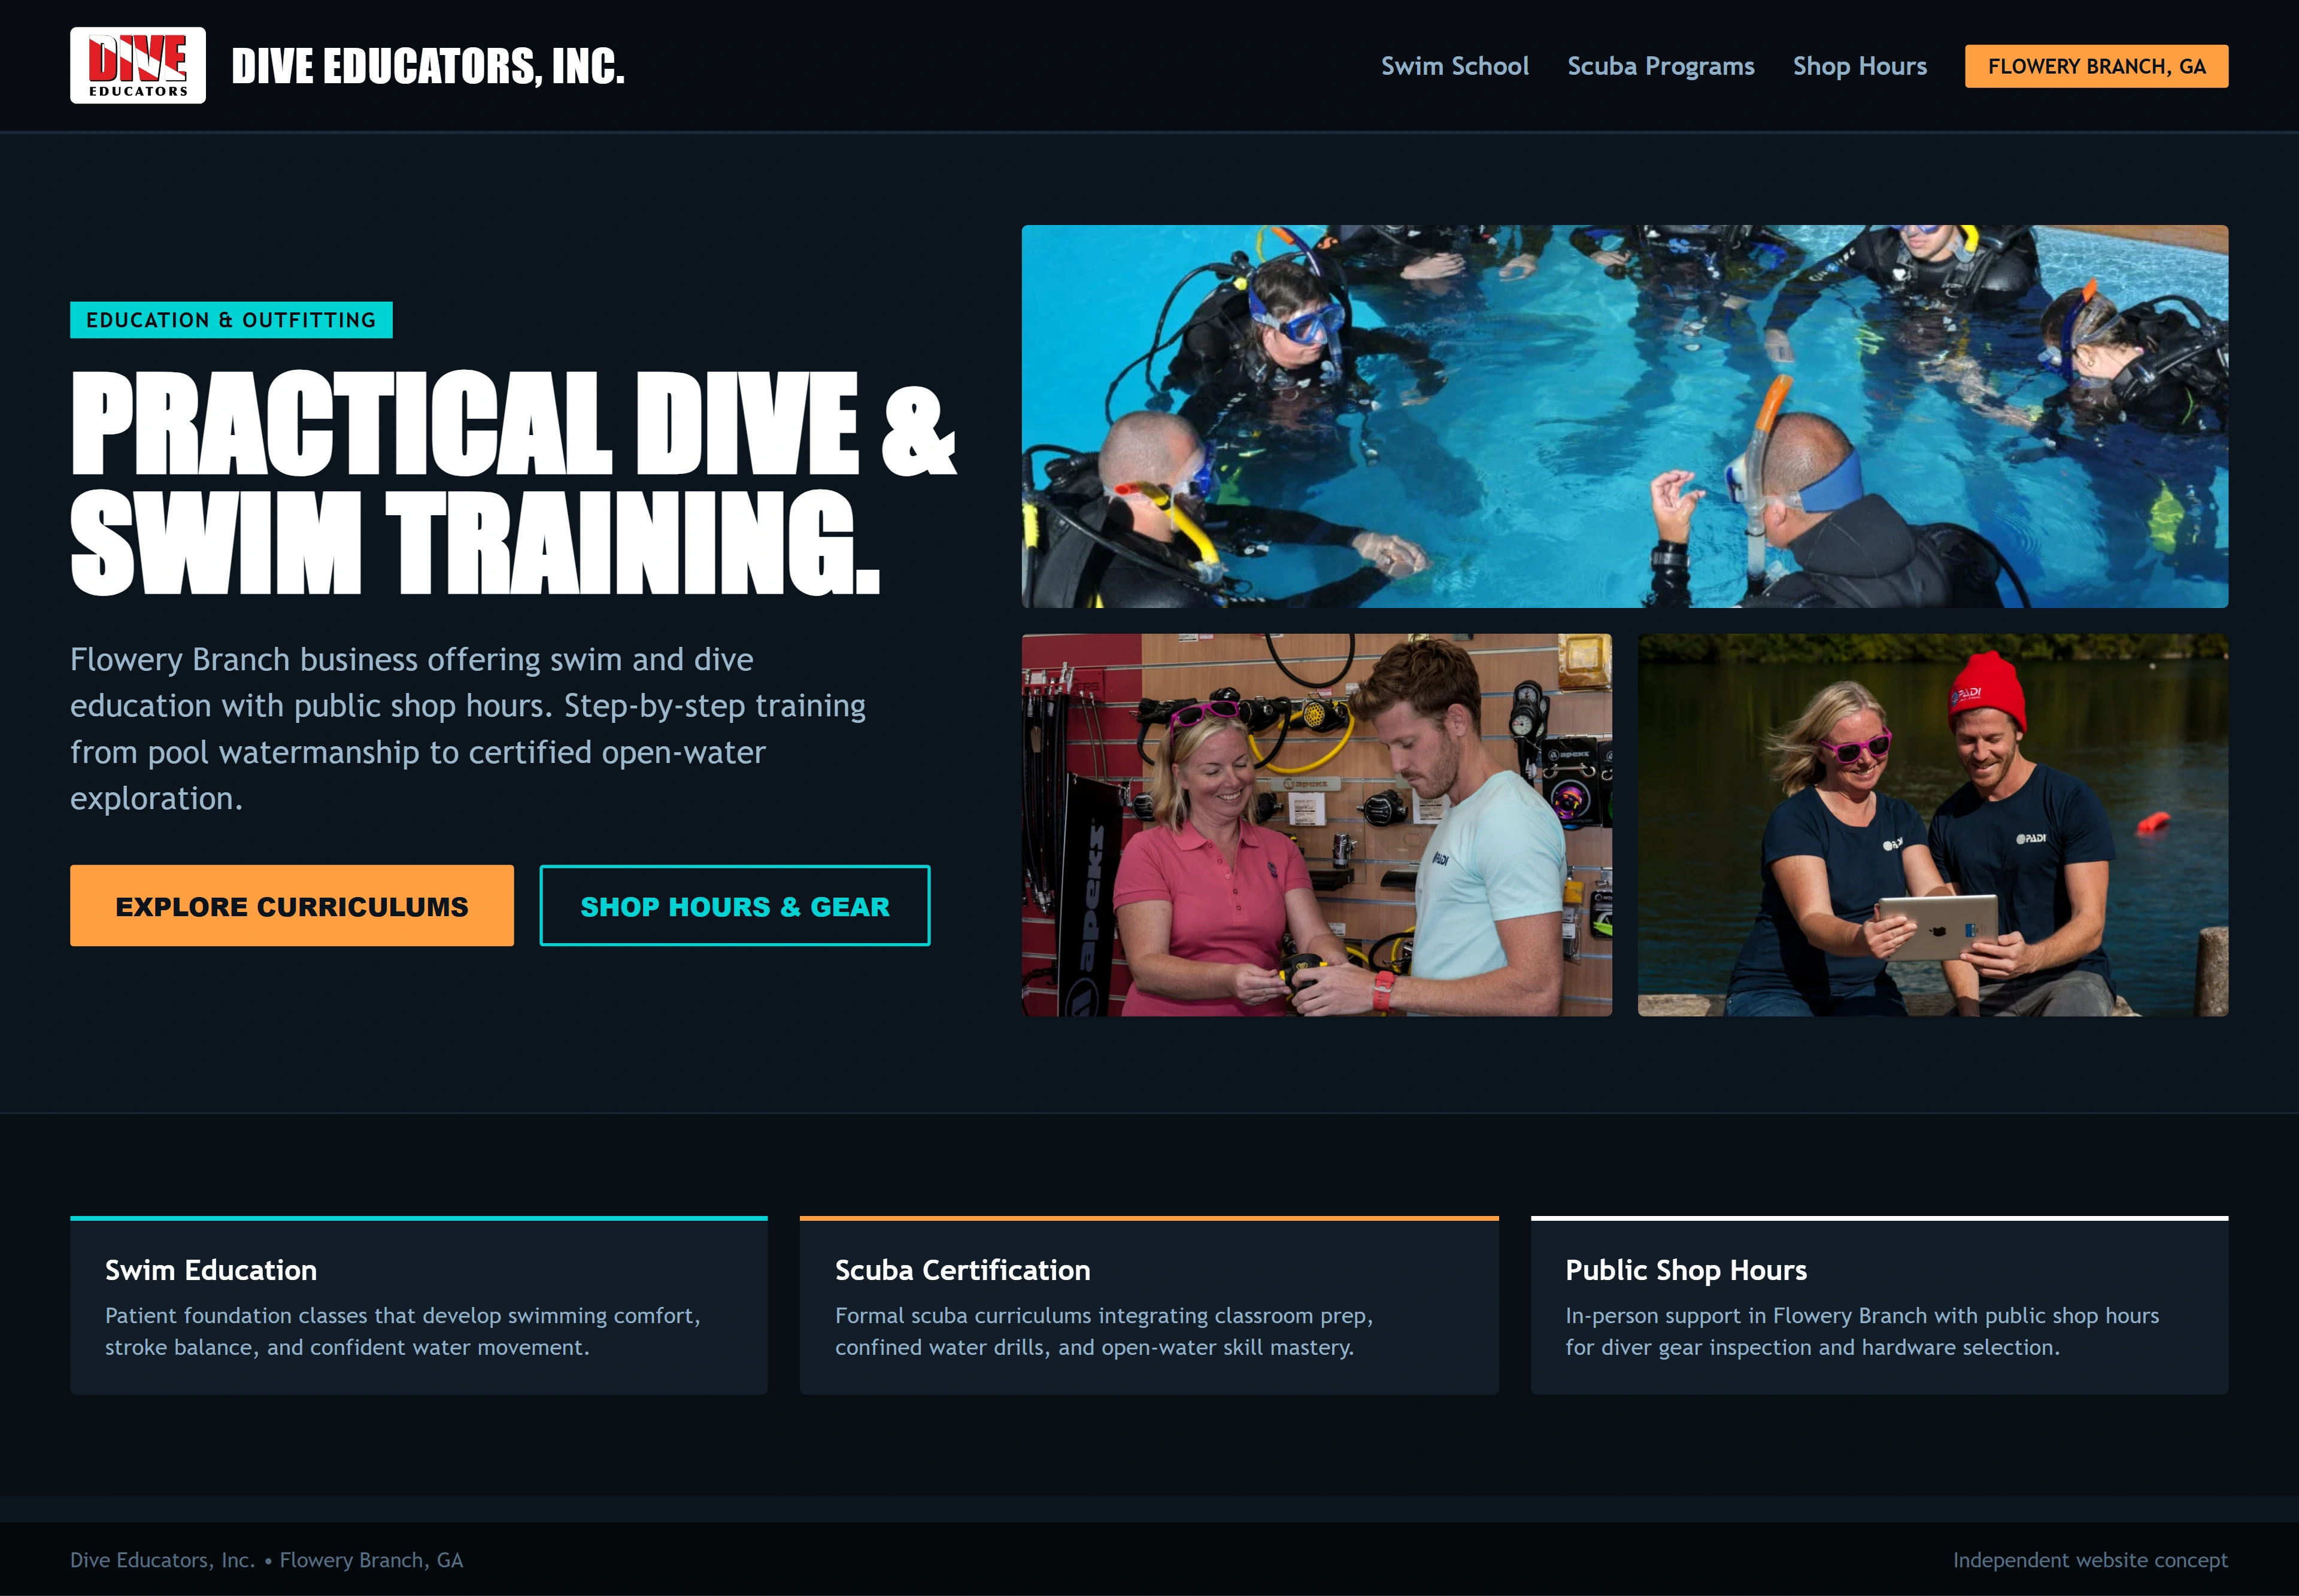The height and width of the screenshot is (1596, 2299).
Task: Click the Dive Educators logo icon
Action: coord(138,65)
